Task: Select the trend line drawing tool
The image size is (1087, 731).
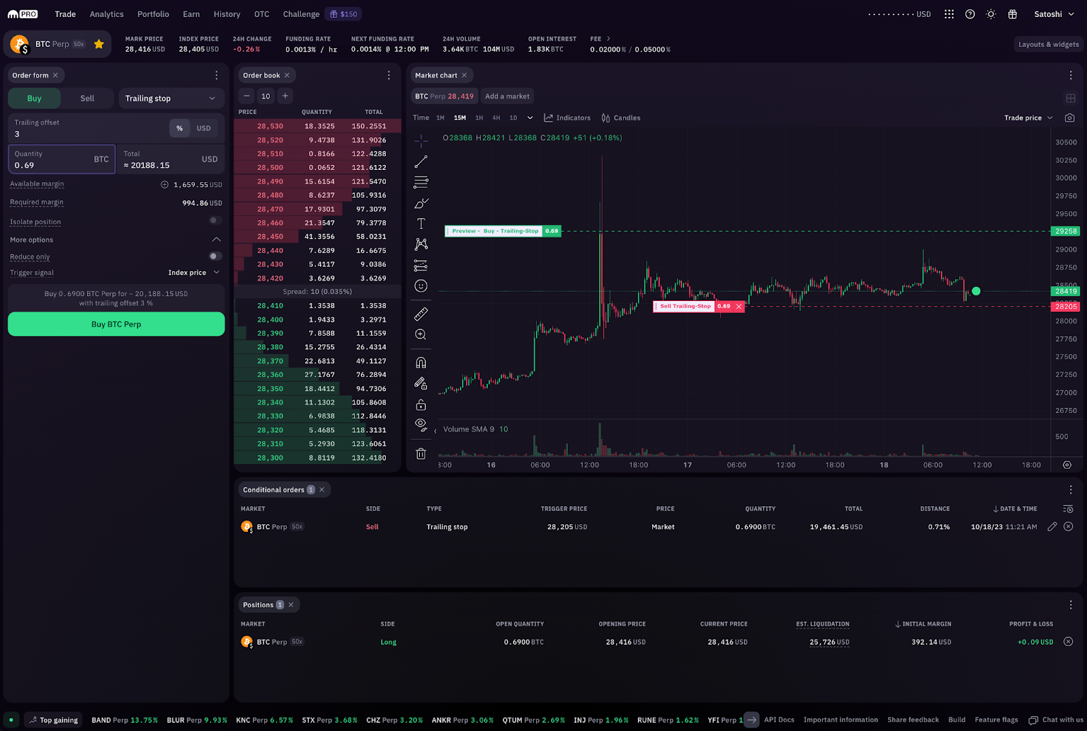Action: 421,162
